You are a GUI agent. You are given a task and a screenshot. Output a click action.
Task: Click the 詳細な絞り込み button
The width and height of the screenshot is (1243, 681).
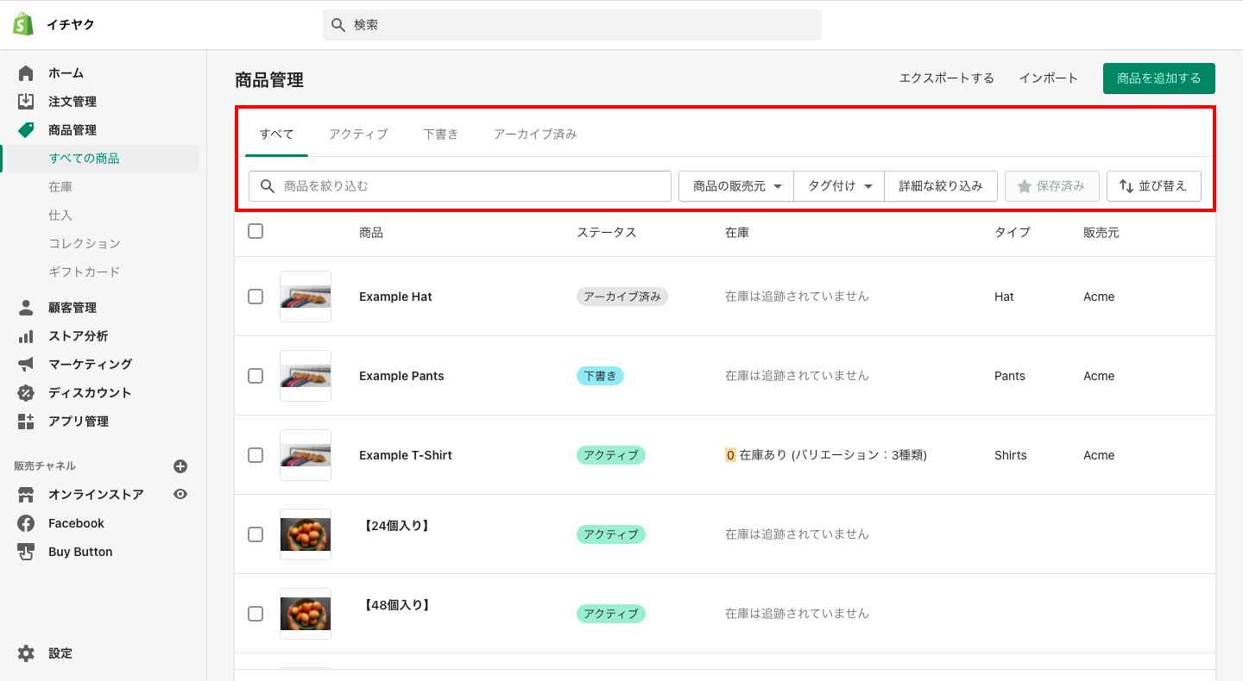tap(941, 186)
